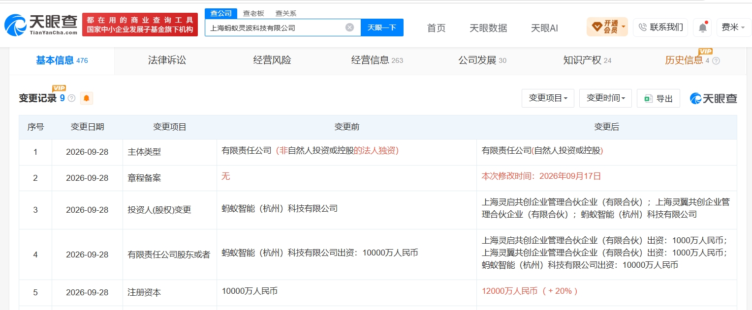The height and width of the screenshot is (310, 752).
Task: Go to the 知识产权 tab
Action: tap(587, 60)
